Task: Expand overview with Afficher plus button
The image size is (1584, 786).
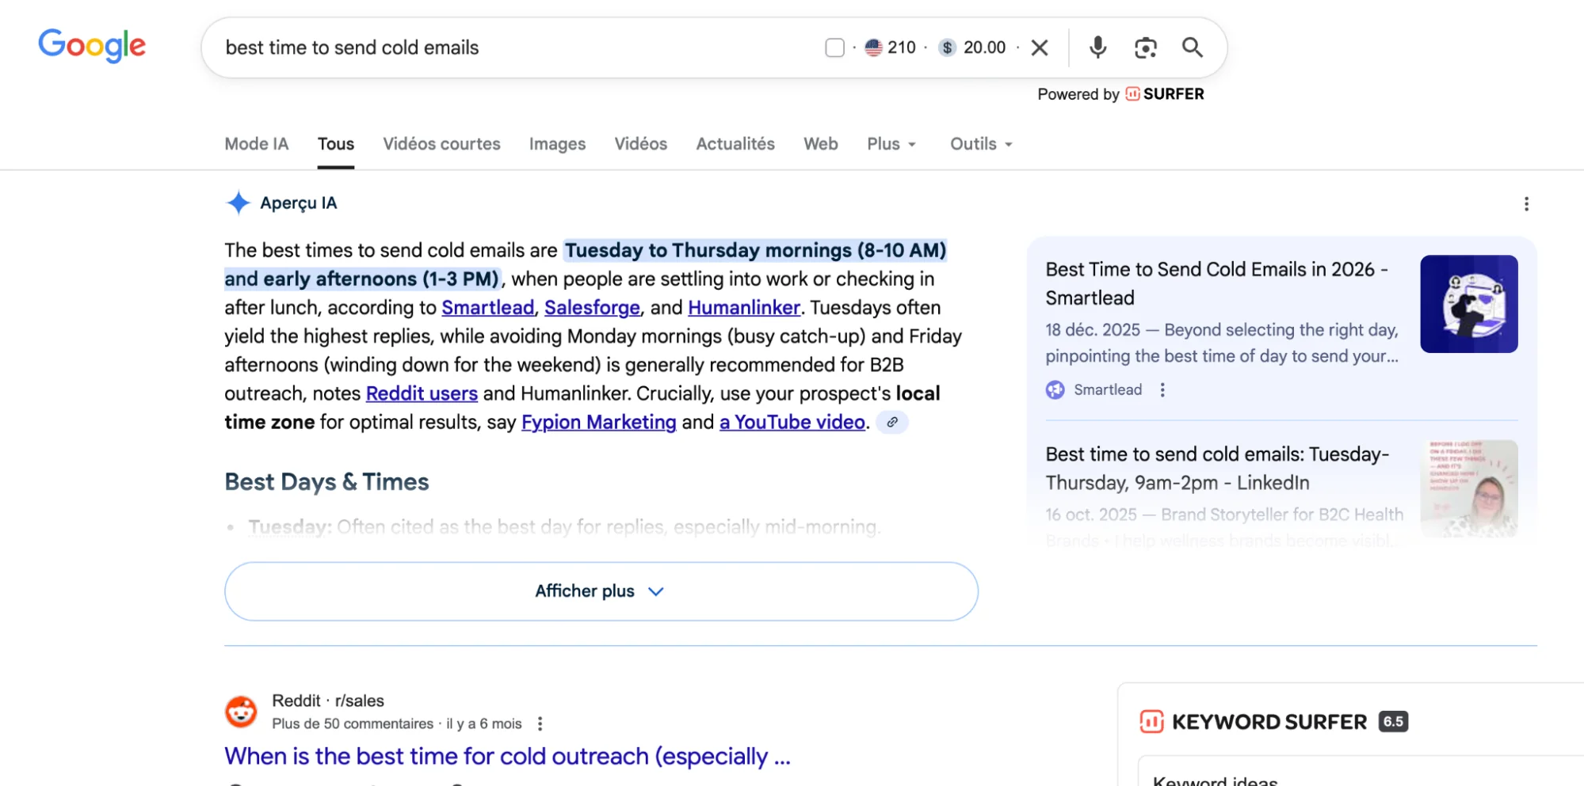Action: pos(601,591)
